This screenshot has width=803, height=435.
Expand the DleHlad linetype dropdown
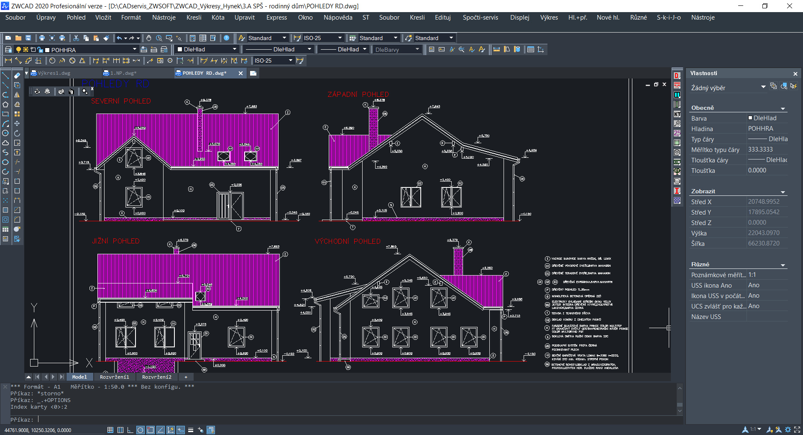click(309, 49)
